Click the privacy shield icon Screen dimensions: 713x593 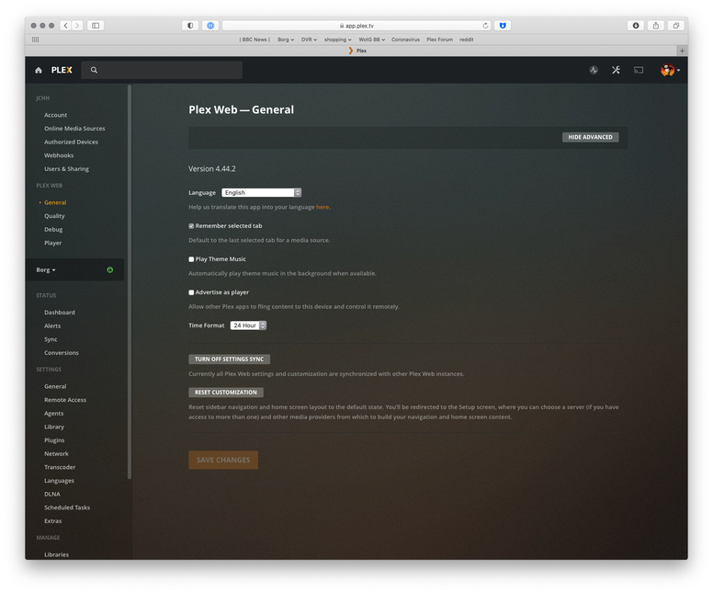tap(190, 26)
